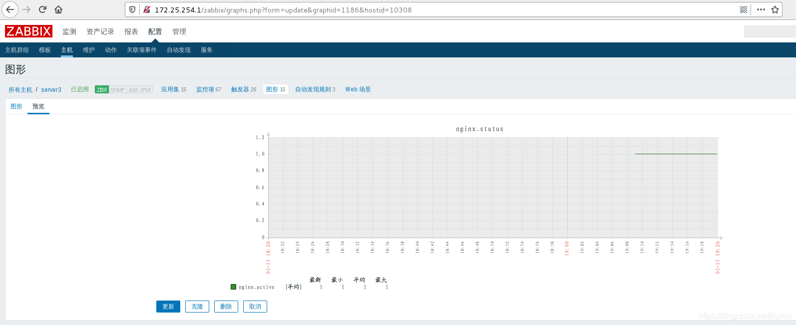Switch to the 图形 form tab

(16, 106)
